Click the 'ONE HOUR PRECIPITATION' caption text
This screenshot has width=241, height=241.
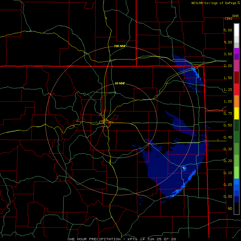[94, 239]
